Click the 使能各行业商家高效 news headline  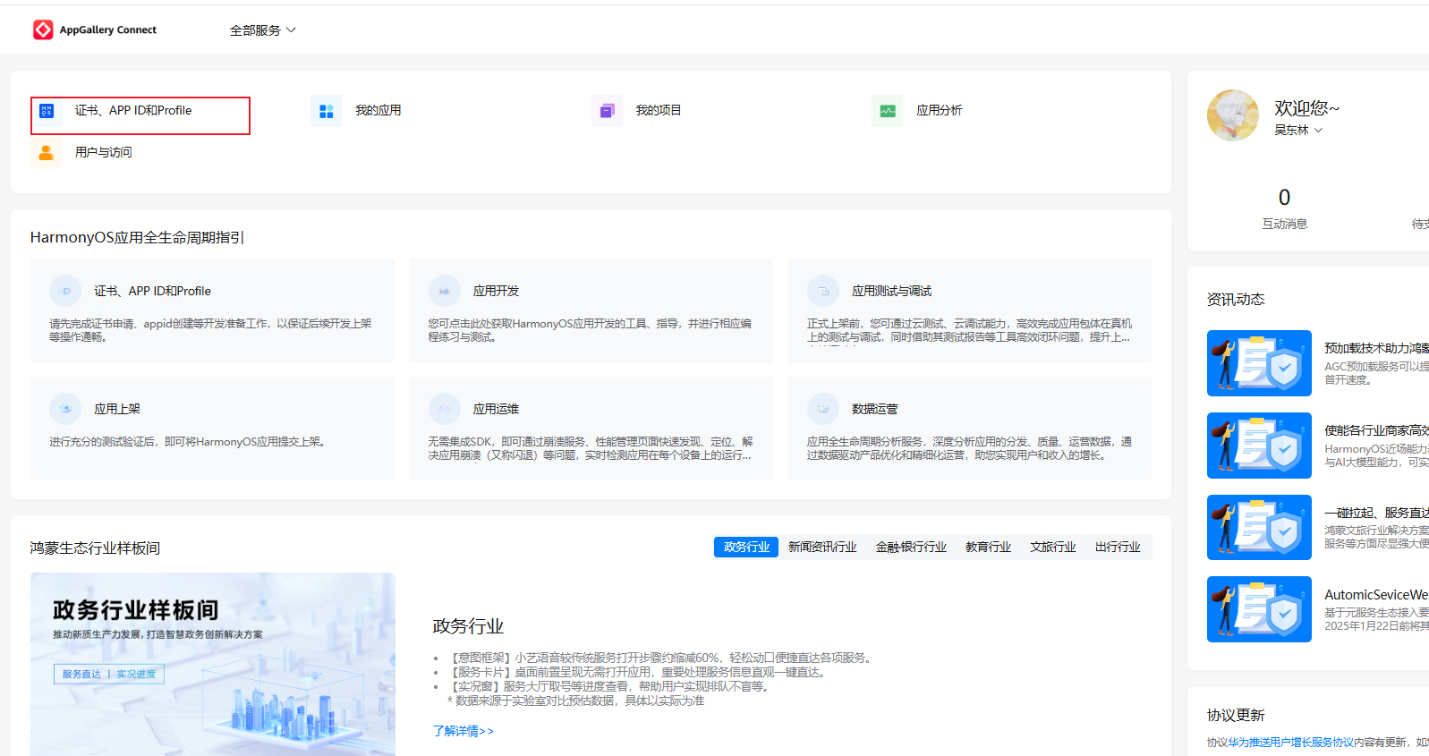pyautogui.click(x=1376, y=430)
